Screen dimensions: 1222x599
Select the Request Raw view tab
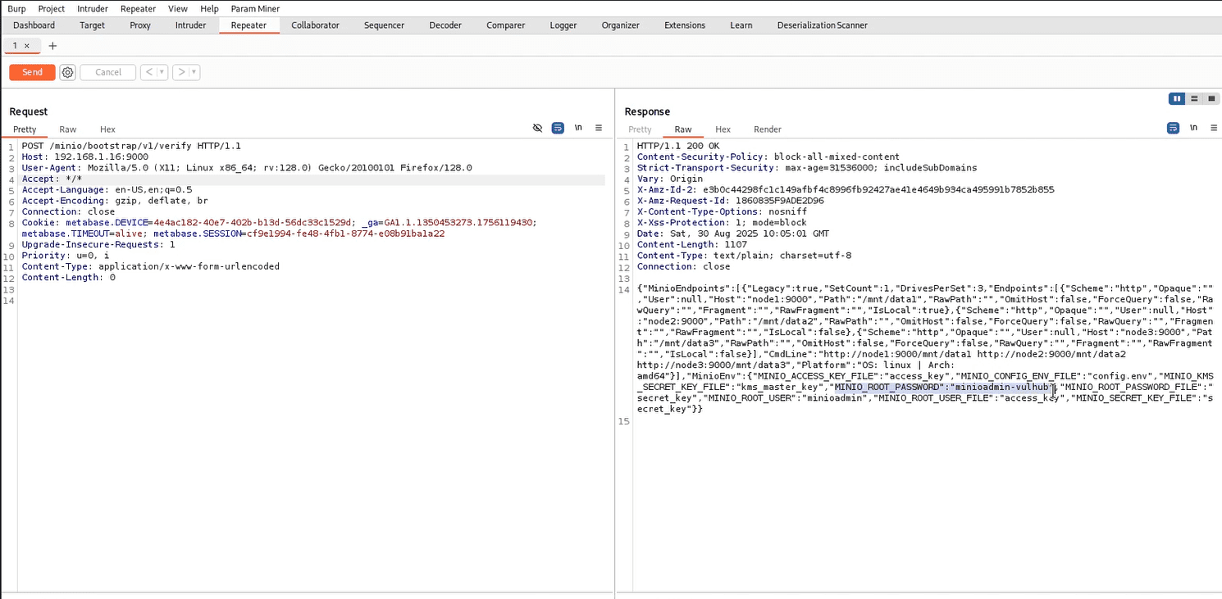(67, 129)
